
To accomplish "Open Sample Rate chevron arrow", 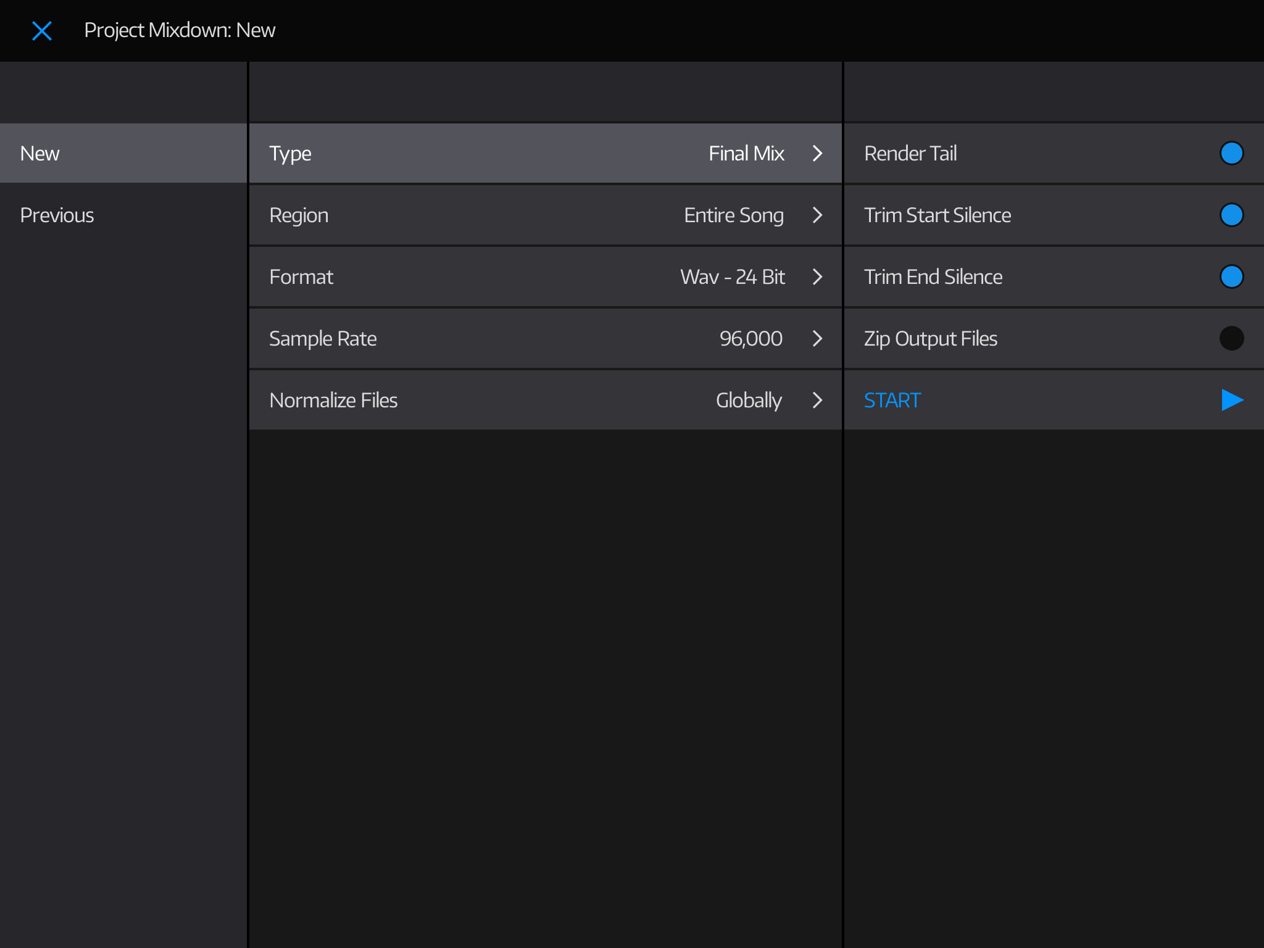I will point(818,338).
